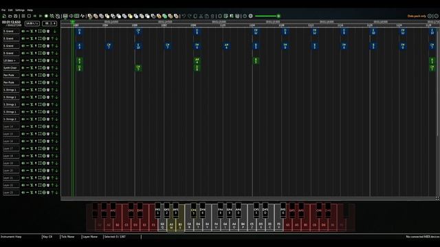Click the Instrument: Harp status text
The image size is (440, 247).
(x=11, y=237)
